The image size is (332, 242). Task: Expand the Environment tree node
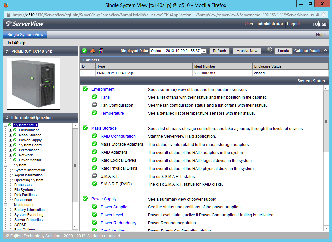(x=10, y=130)
